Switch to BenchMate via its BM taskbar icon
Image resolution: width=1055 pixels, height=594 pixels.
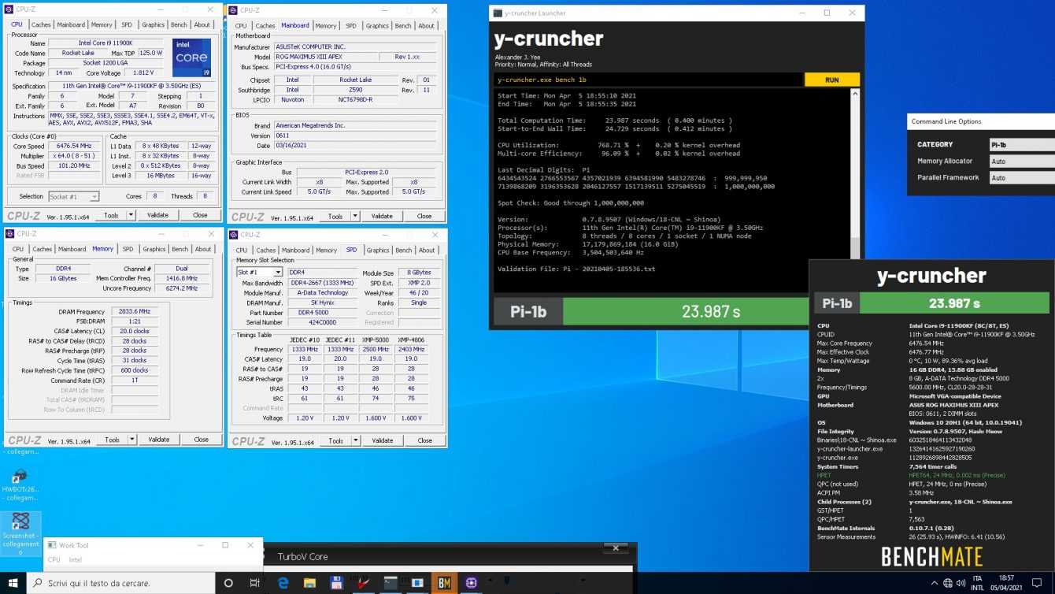(x=444, y=583)
